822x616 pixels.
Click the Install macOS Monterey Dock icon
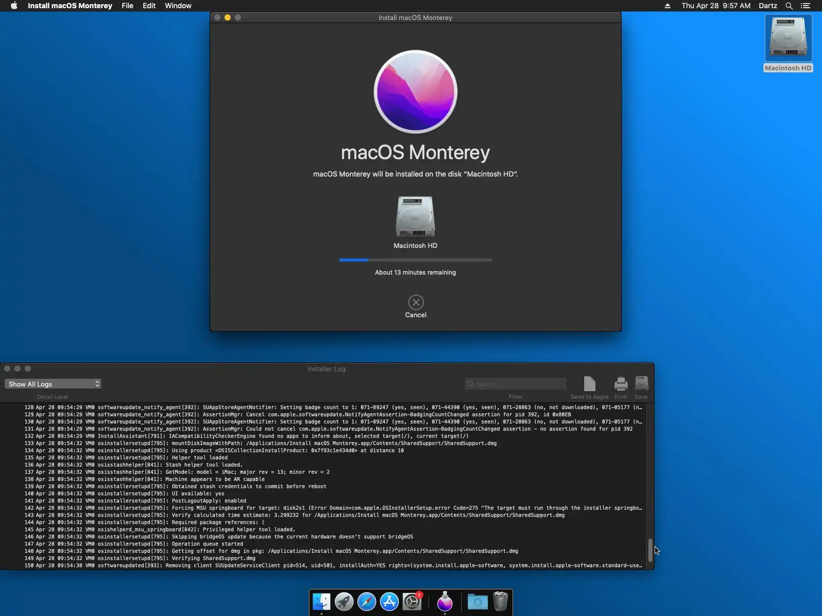445,602
